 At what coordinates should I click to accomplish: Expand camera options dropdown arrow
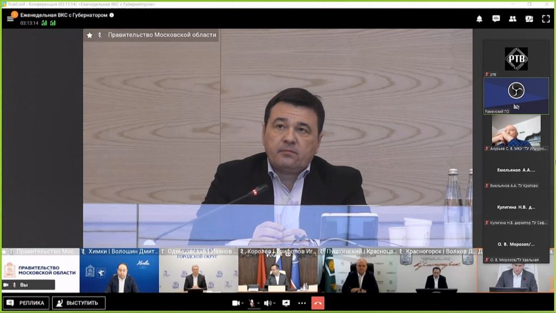click(x=243, y=303)
